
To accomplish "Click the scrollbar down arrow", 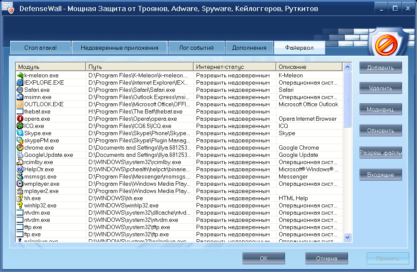I will tap(347, 237).
